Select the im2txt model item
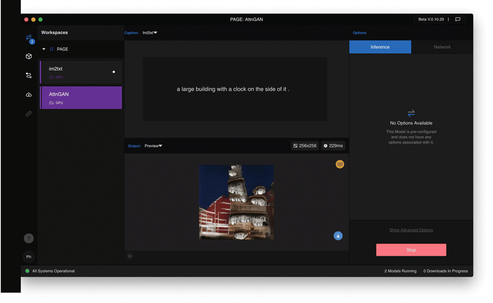This screenshot has height=303, width=493. pyautogui.click(x=81, y=72)
